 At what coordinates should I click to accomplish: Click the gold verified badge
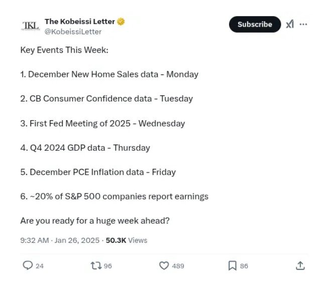[121, 22]
